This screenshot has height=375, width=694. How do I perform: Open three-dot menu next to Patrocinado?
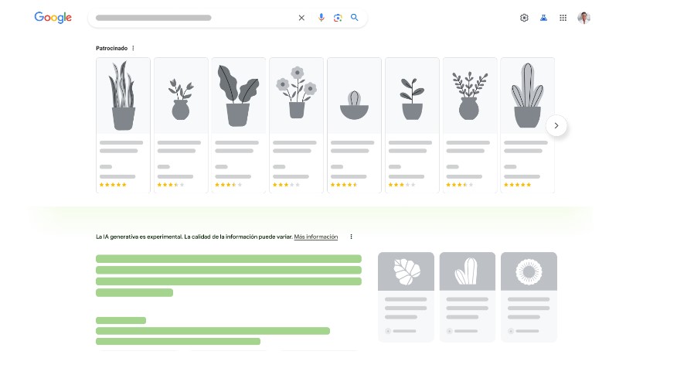133,48
